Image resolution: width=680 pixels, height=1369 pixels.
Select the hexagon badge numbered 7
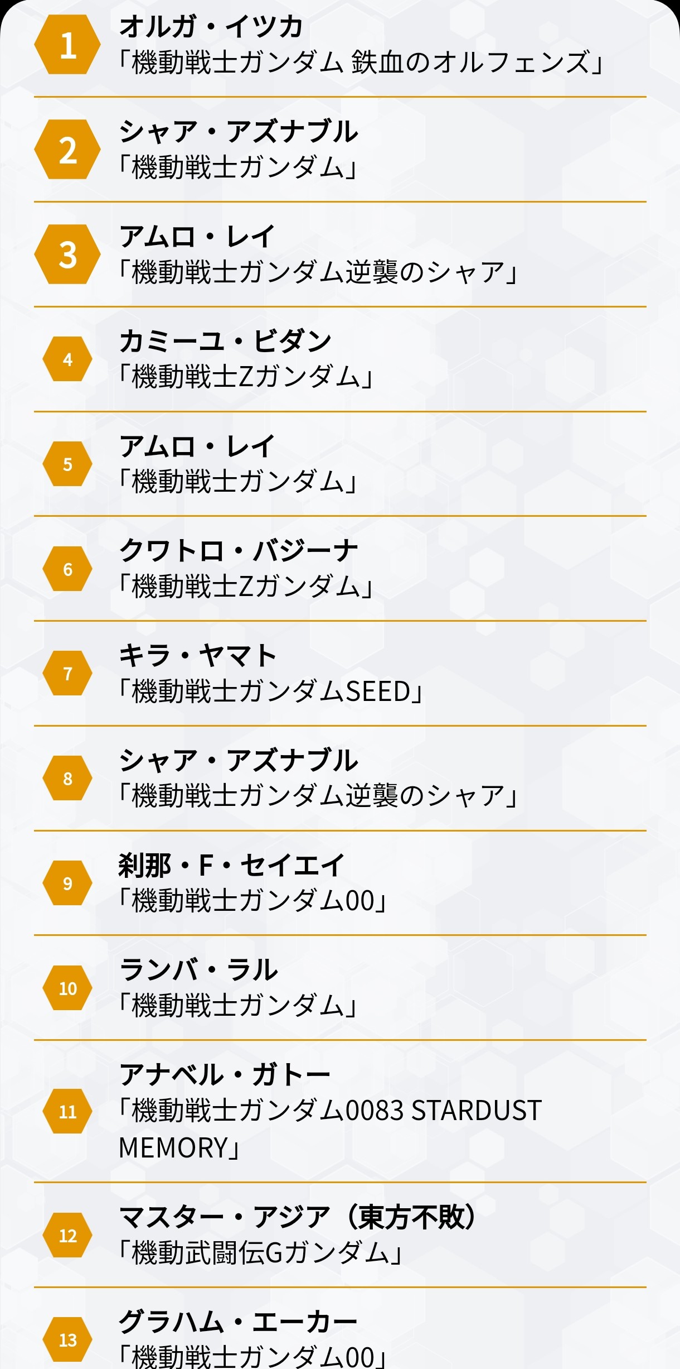tap(67, 673)
